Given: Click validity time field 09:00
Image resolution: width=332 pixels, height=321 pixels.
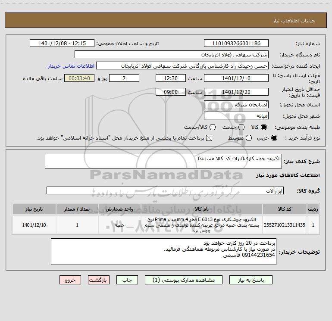Looking at the screenshot, I should pyautogui.click(x=171, y=92).
